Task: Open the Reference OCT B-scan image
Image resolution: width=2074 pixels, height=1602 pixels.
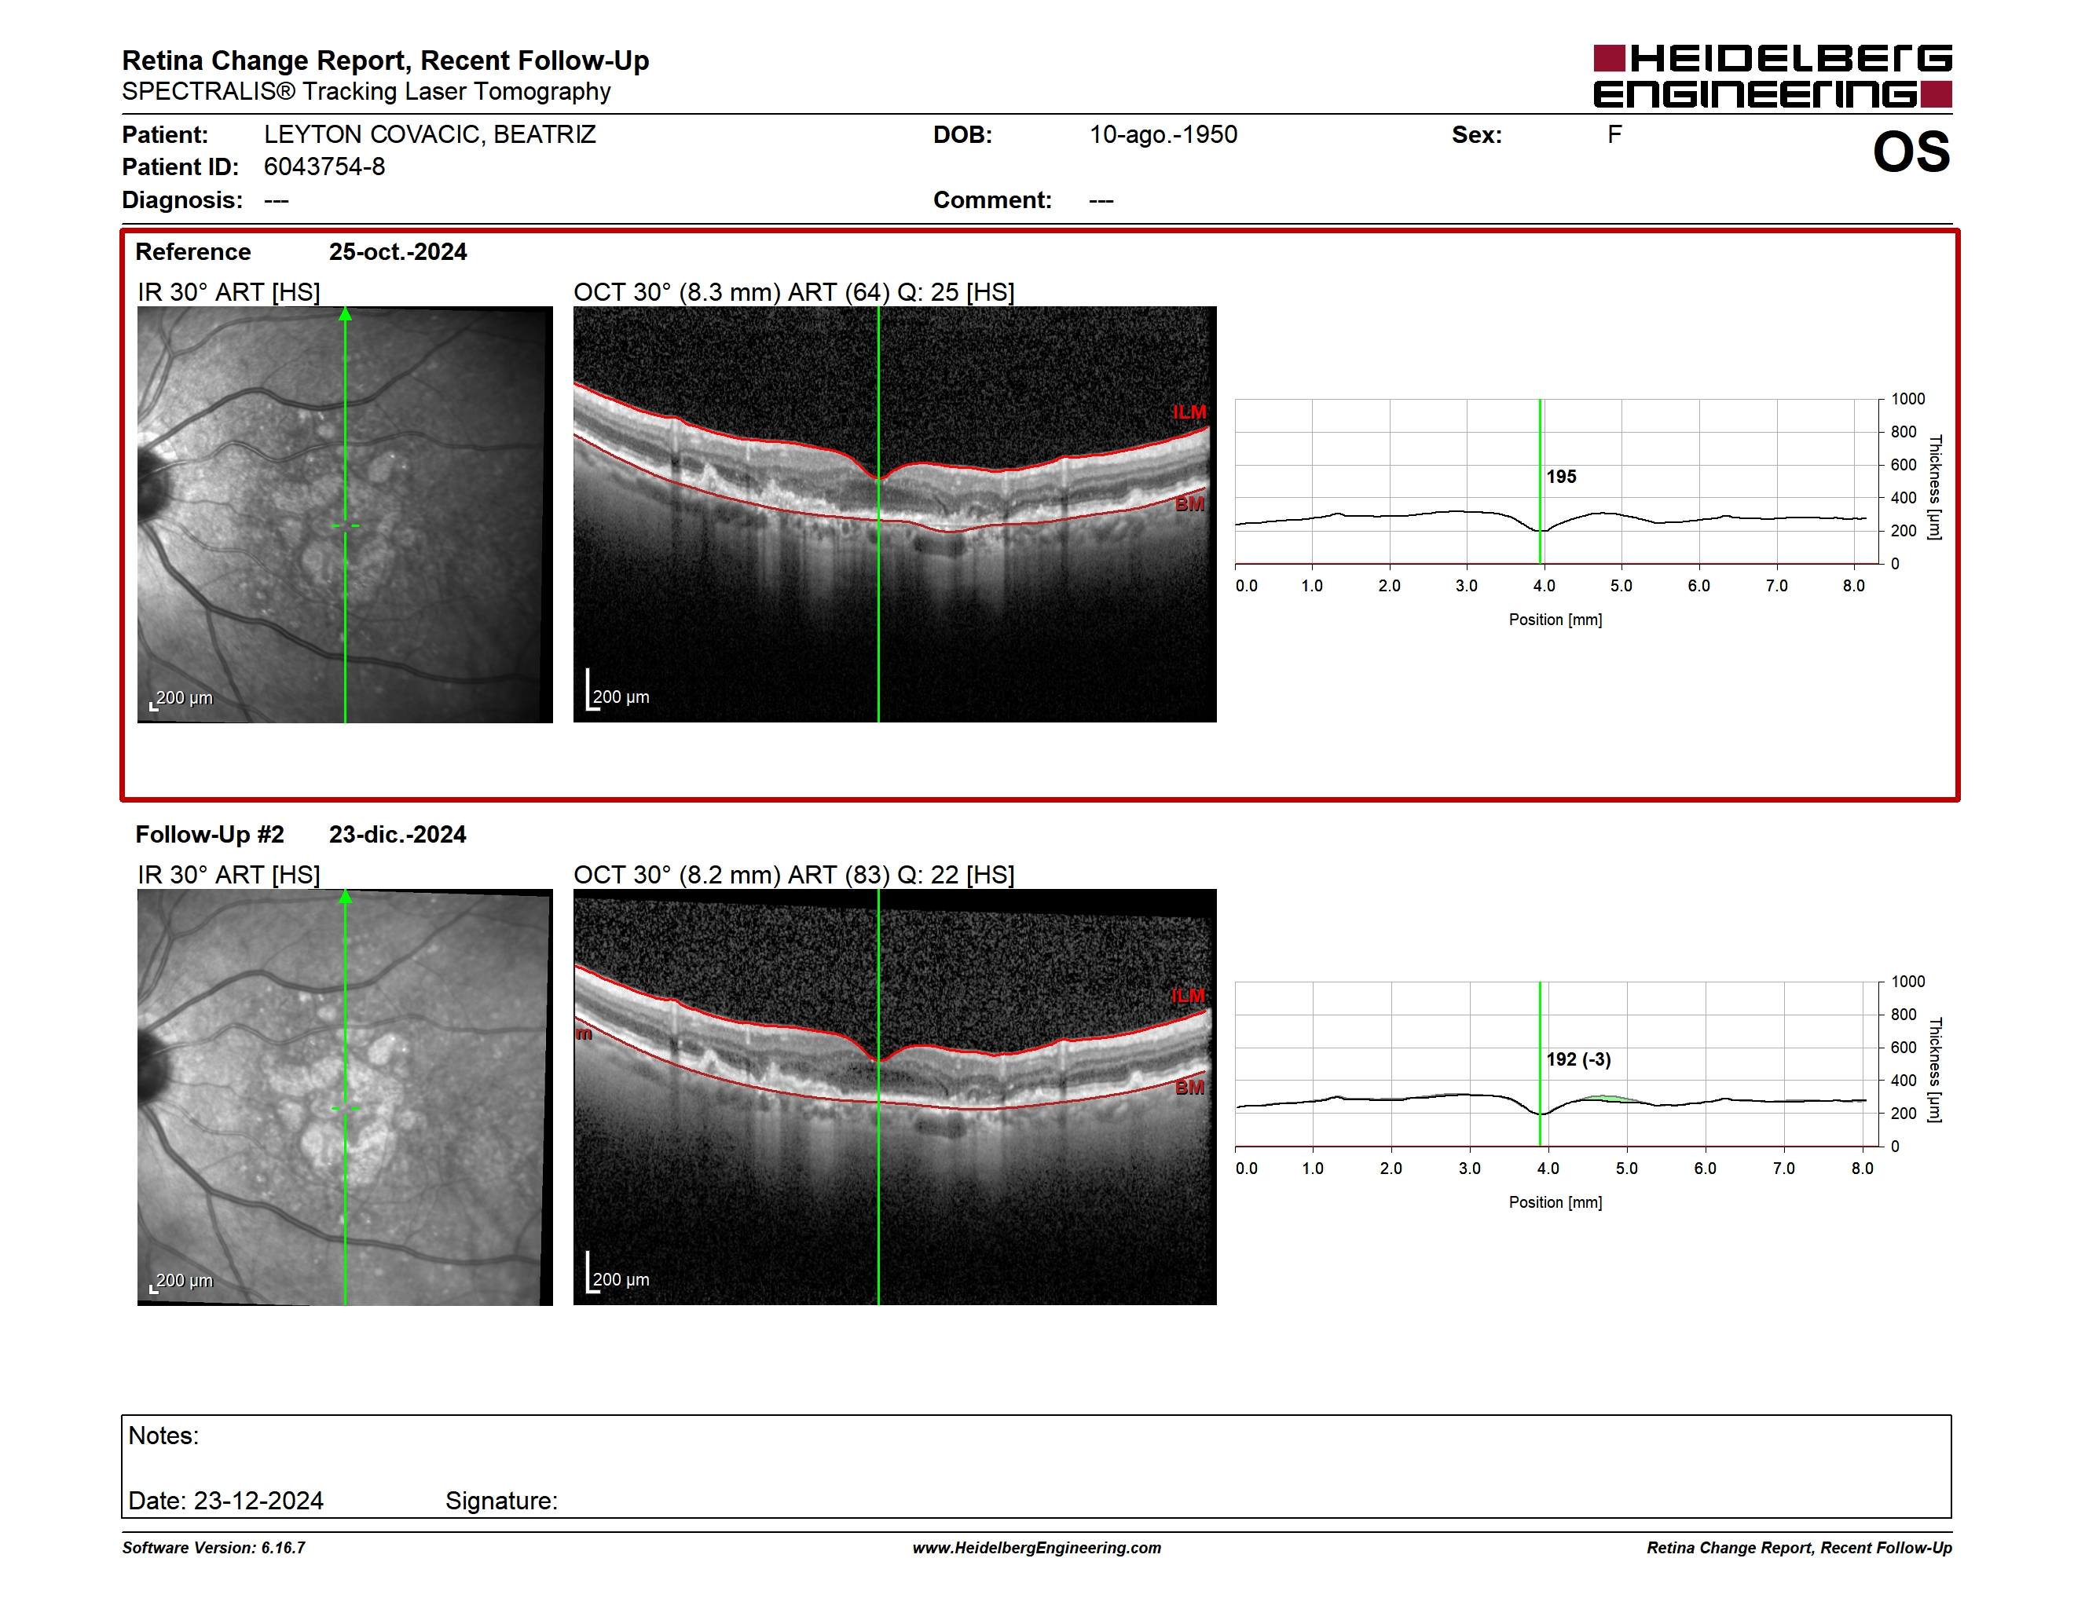Action: pos(895,514)
